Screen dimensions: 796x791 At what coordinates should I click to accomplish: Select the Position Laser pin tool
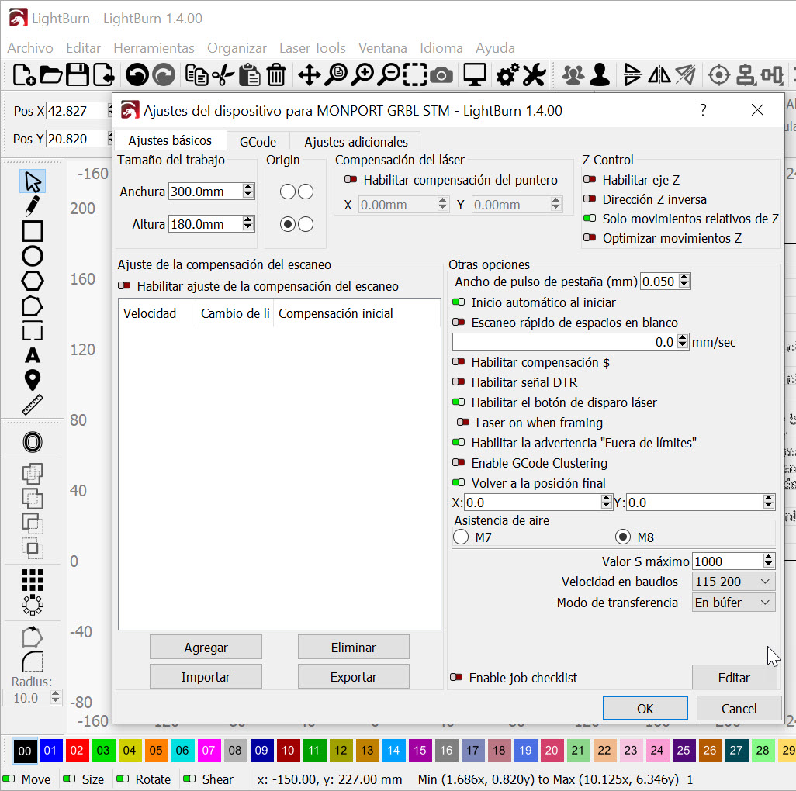point(33,381)
